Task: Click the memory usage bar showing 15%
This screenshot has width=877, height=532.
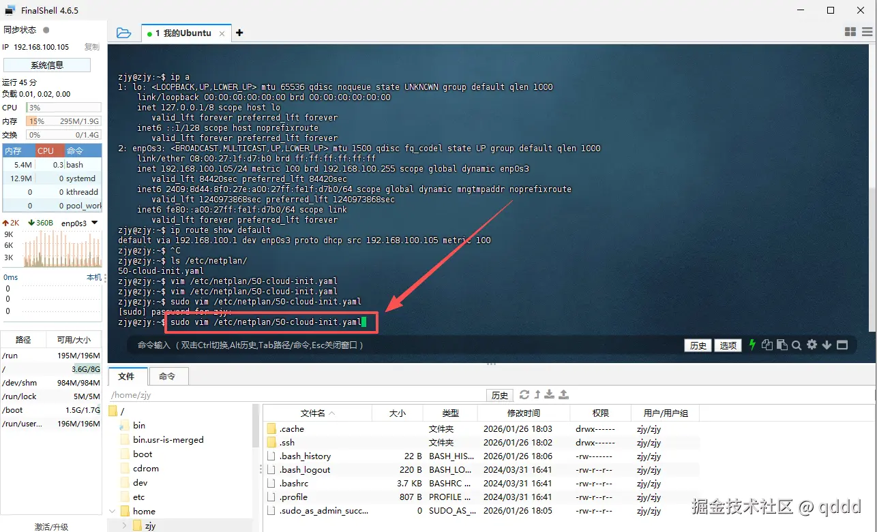Action: coord(63,121)
